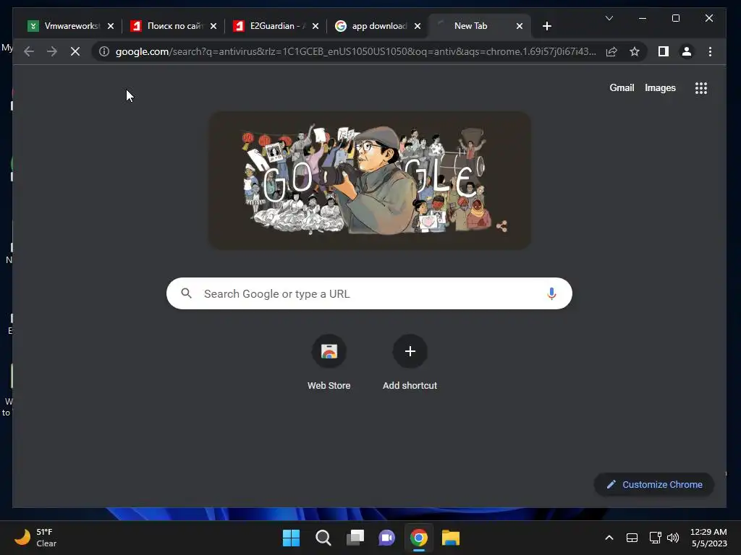The height and width of the screenshot is (555, 741).
Task: Open the Web Store shortcut
Action: pyautogui.click(x=329, y=363)
